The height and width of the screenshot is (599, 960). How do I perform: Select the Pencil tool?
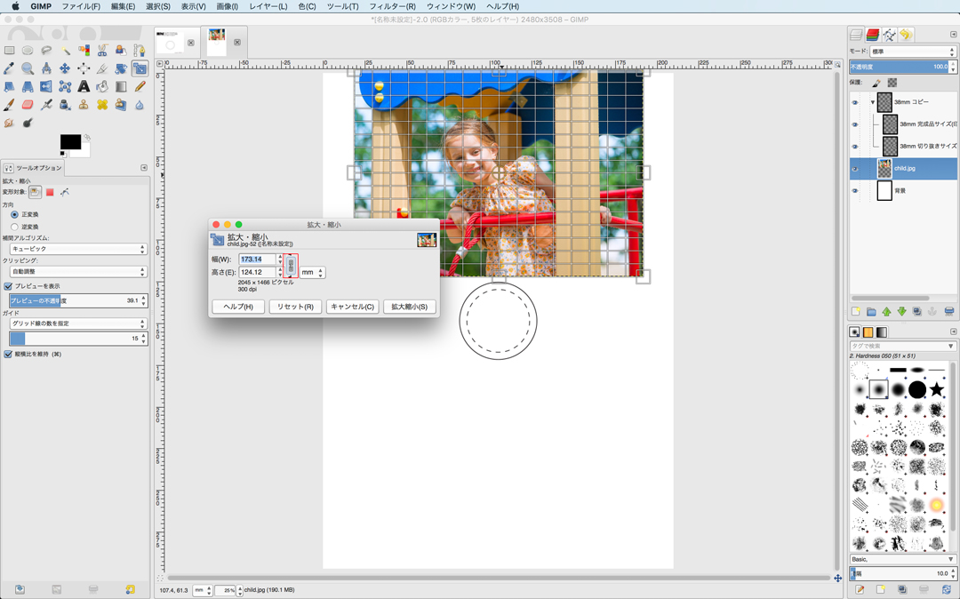click(140, 87)
